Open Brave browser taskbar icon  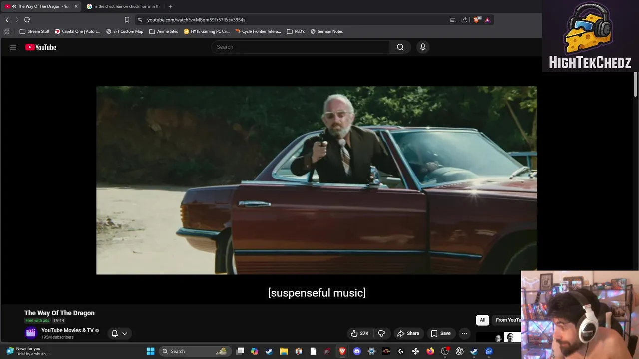point(342,351)
